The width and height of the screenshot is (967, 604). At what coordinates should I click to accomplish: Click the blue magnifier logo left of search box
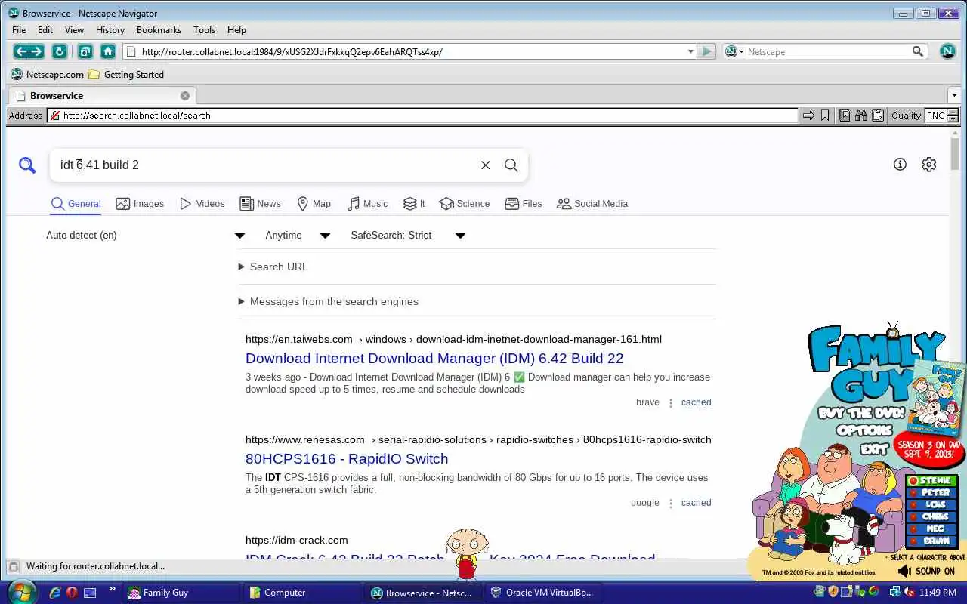(x=27, y=165)
